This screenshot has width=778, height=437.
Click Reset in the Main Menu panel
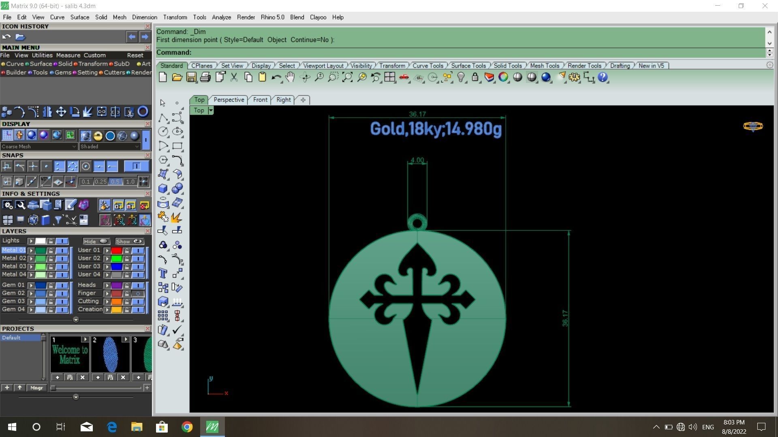(135, 55)
